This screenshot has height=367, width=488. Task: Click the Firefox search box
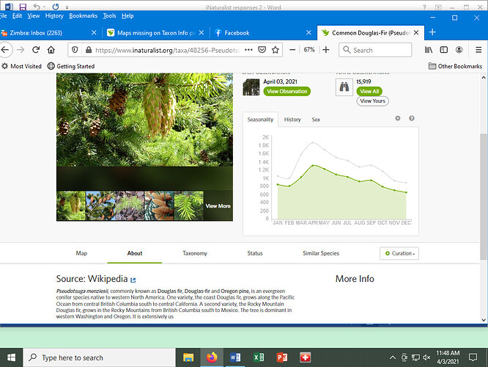pyautogui.click(x=375, y=50)
